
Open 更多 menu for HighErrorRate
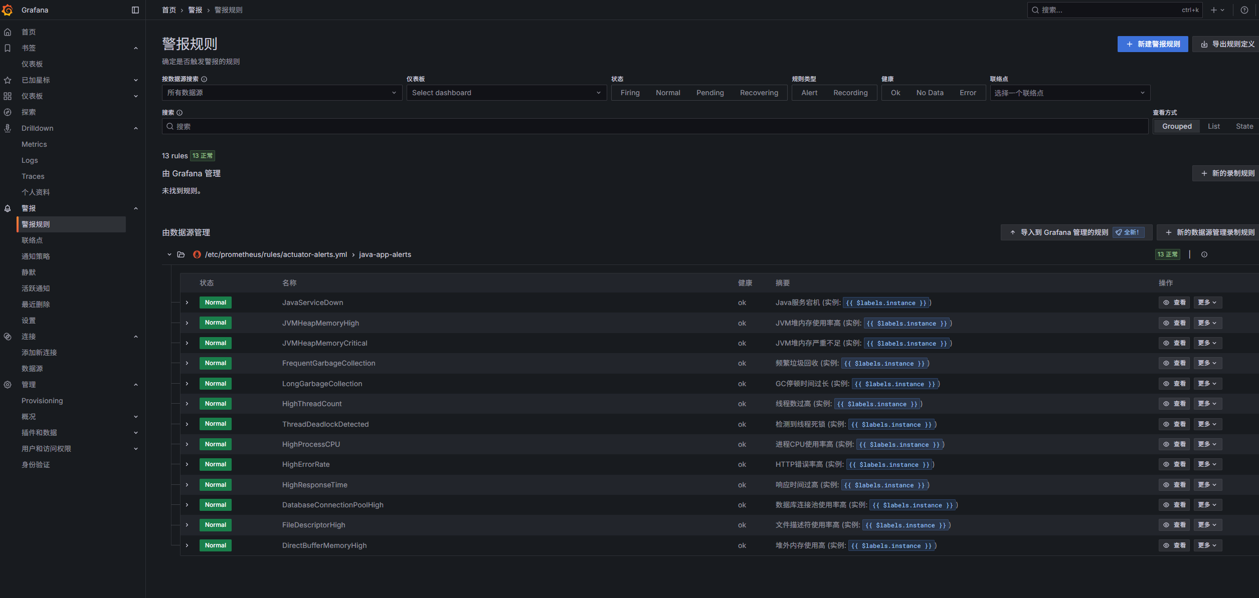pos(1207,464)
